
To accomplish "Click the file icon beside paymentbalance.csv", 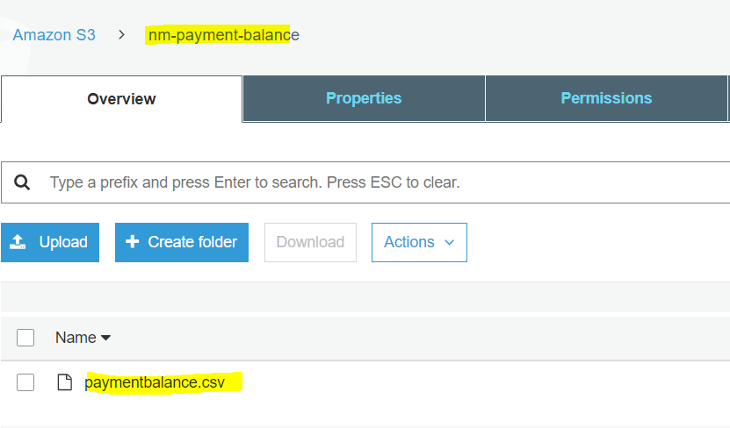I will point(65,382).
